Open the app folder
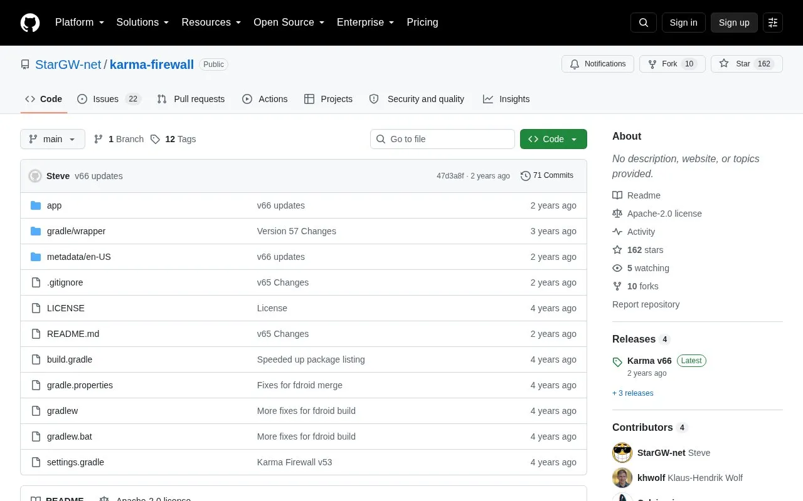This screenshot has height=501, width=803. 54,205
